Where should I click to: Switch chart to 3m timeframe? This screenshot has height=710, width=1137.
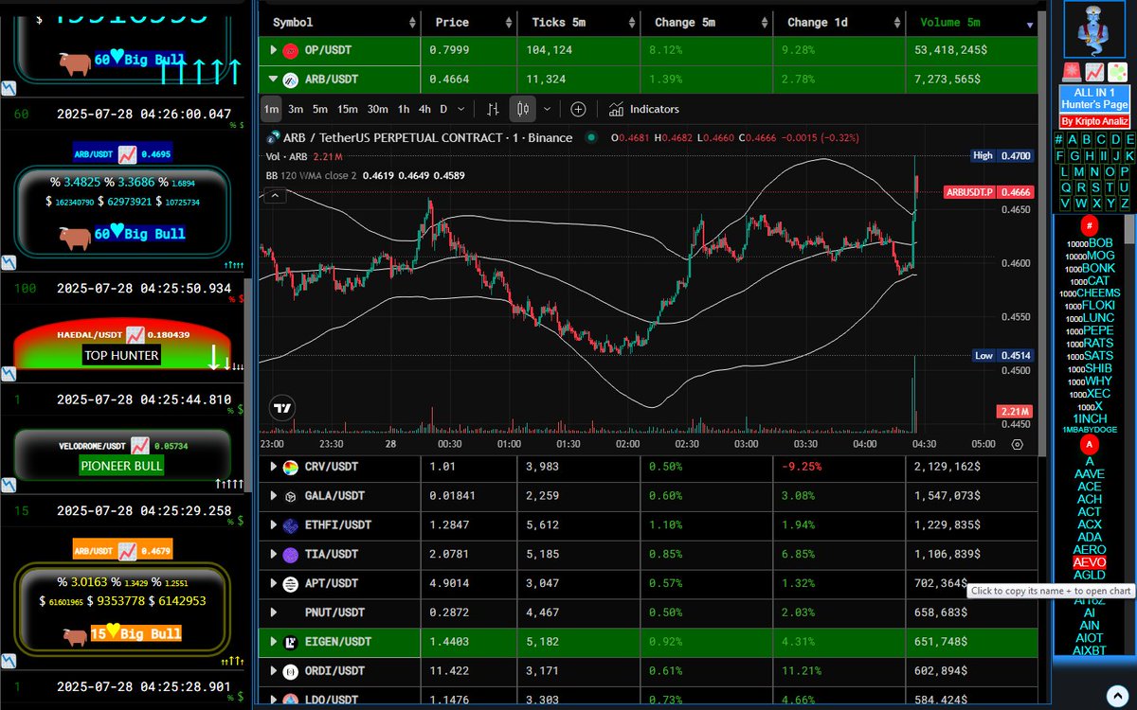[x=296, y=109]
